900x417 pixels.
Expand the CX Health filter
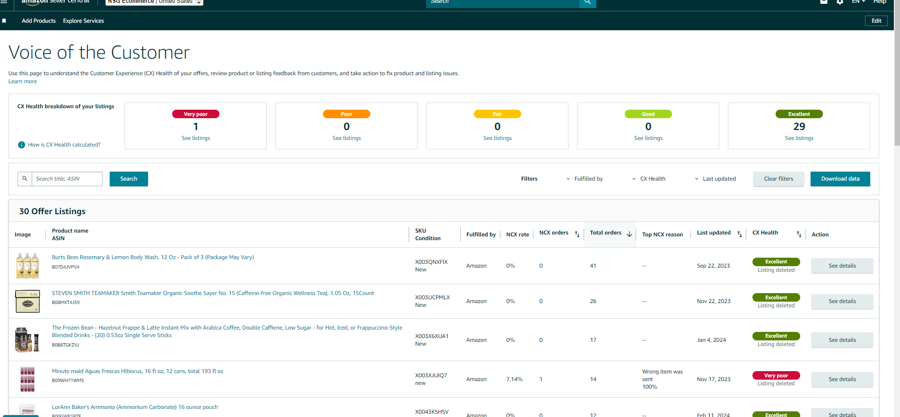[648, 179]
